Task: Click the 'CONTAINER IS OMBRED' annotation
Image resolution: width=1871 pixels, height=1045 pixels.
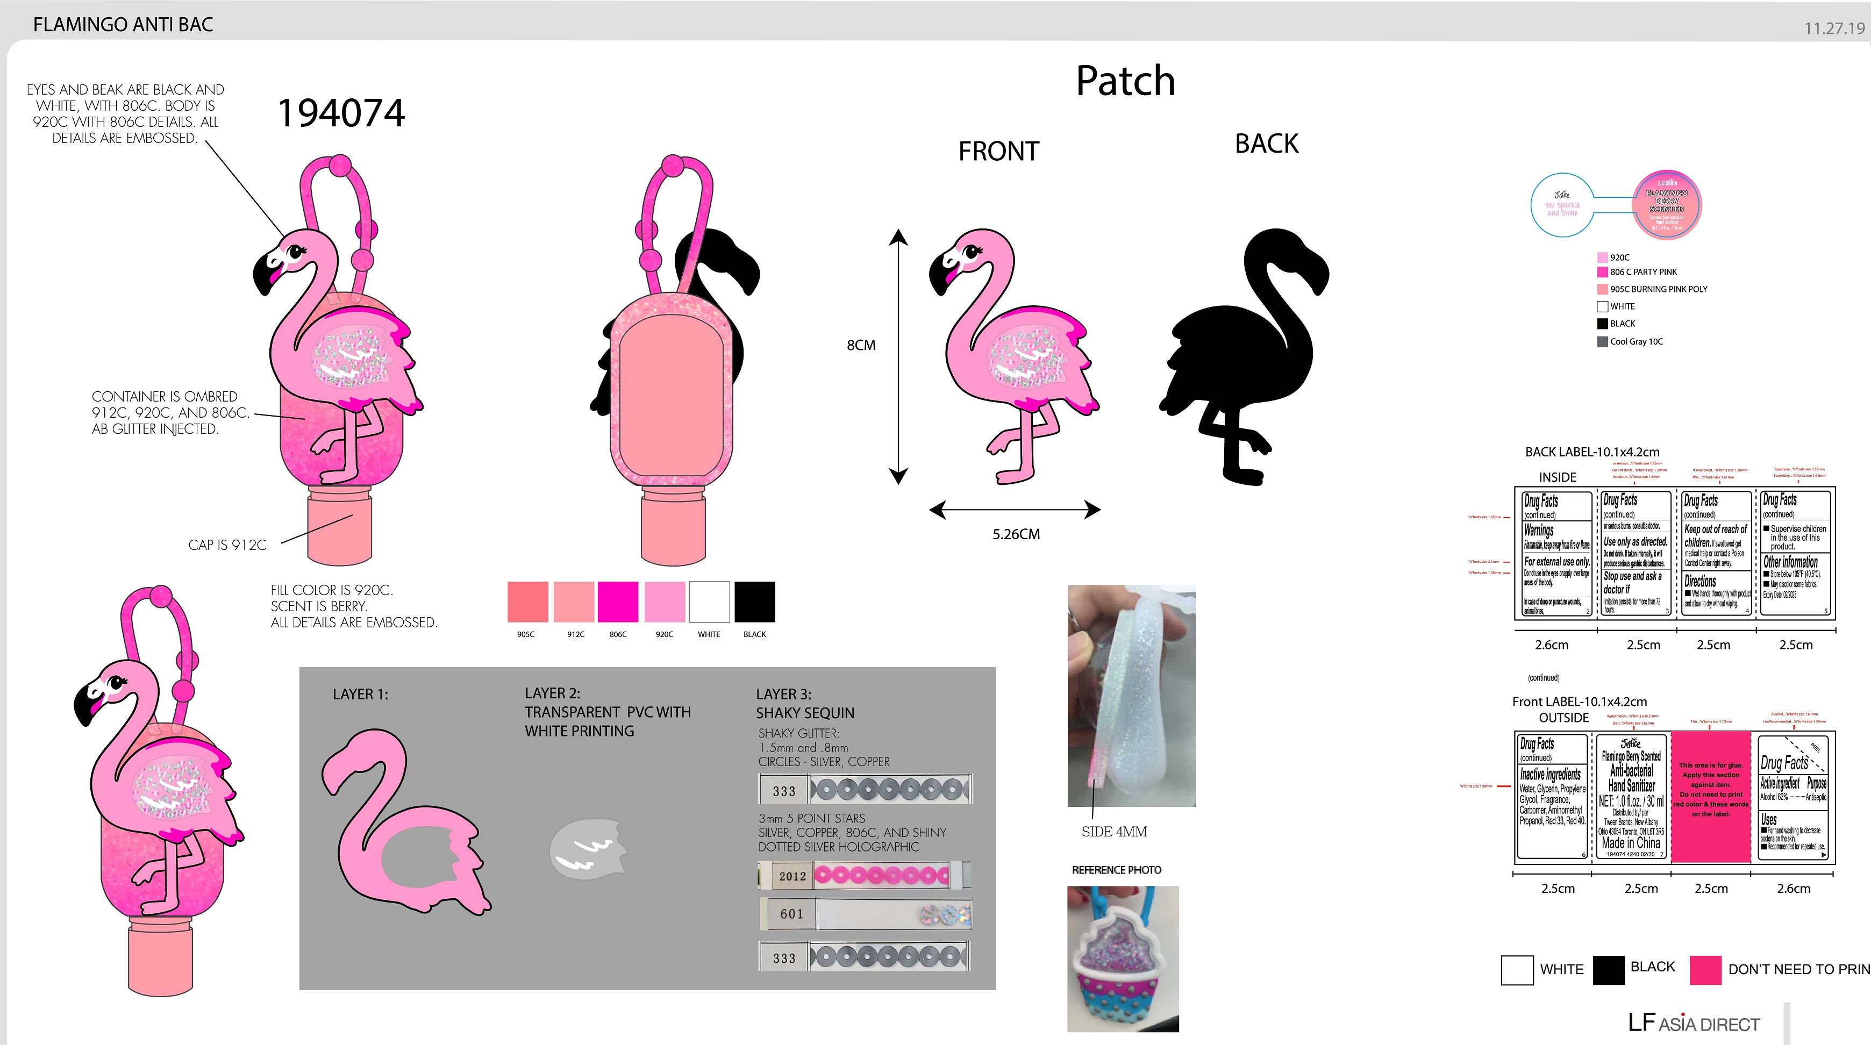Action: click(170, 412)
